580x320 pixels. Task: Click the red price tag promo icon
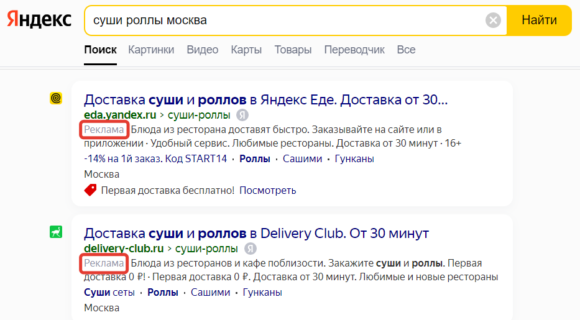90,190
